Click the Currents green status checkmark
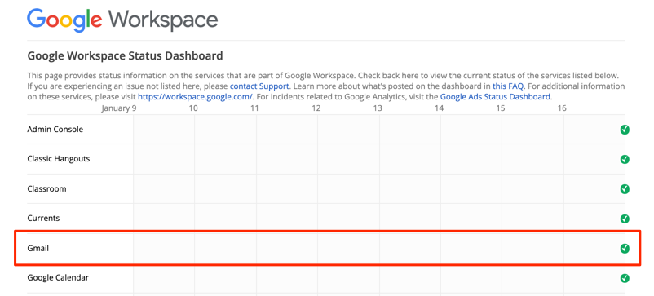Image resolution: width=654 pixels, height=296 pixels. tap(625, 219)
